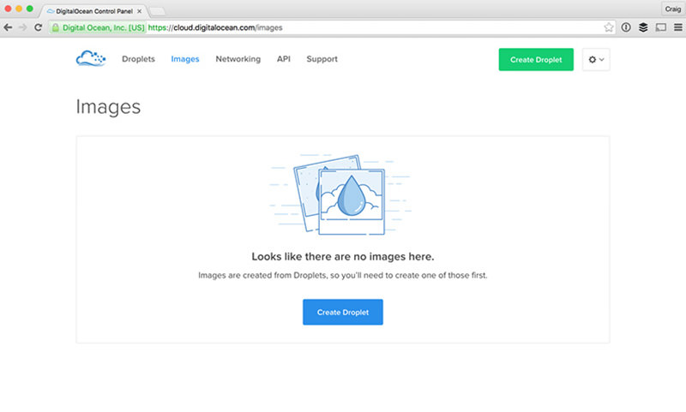The image size is (686, 412).
Task: Click the green Create Droplet button
Action: (536, 59)
